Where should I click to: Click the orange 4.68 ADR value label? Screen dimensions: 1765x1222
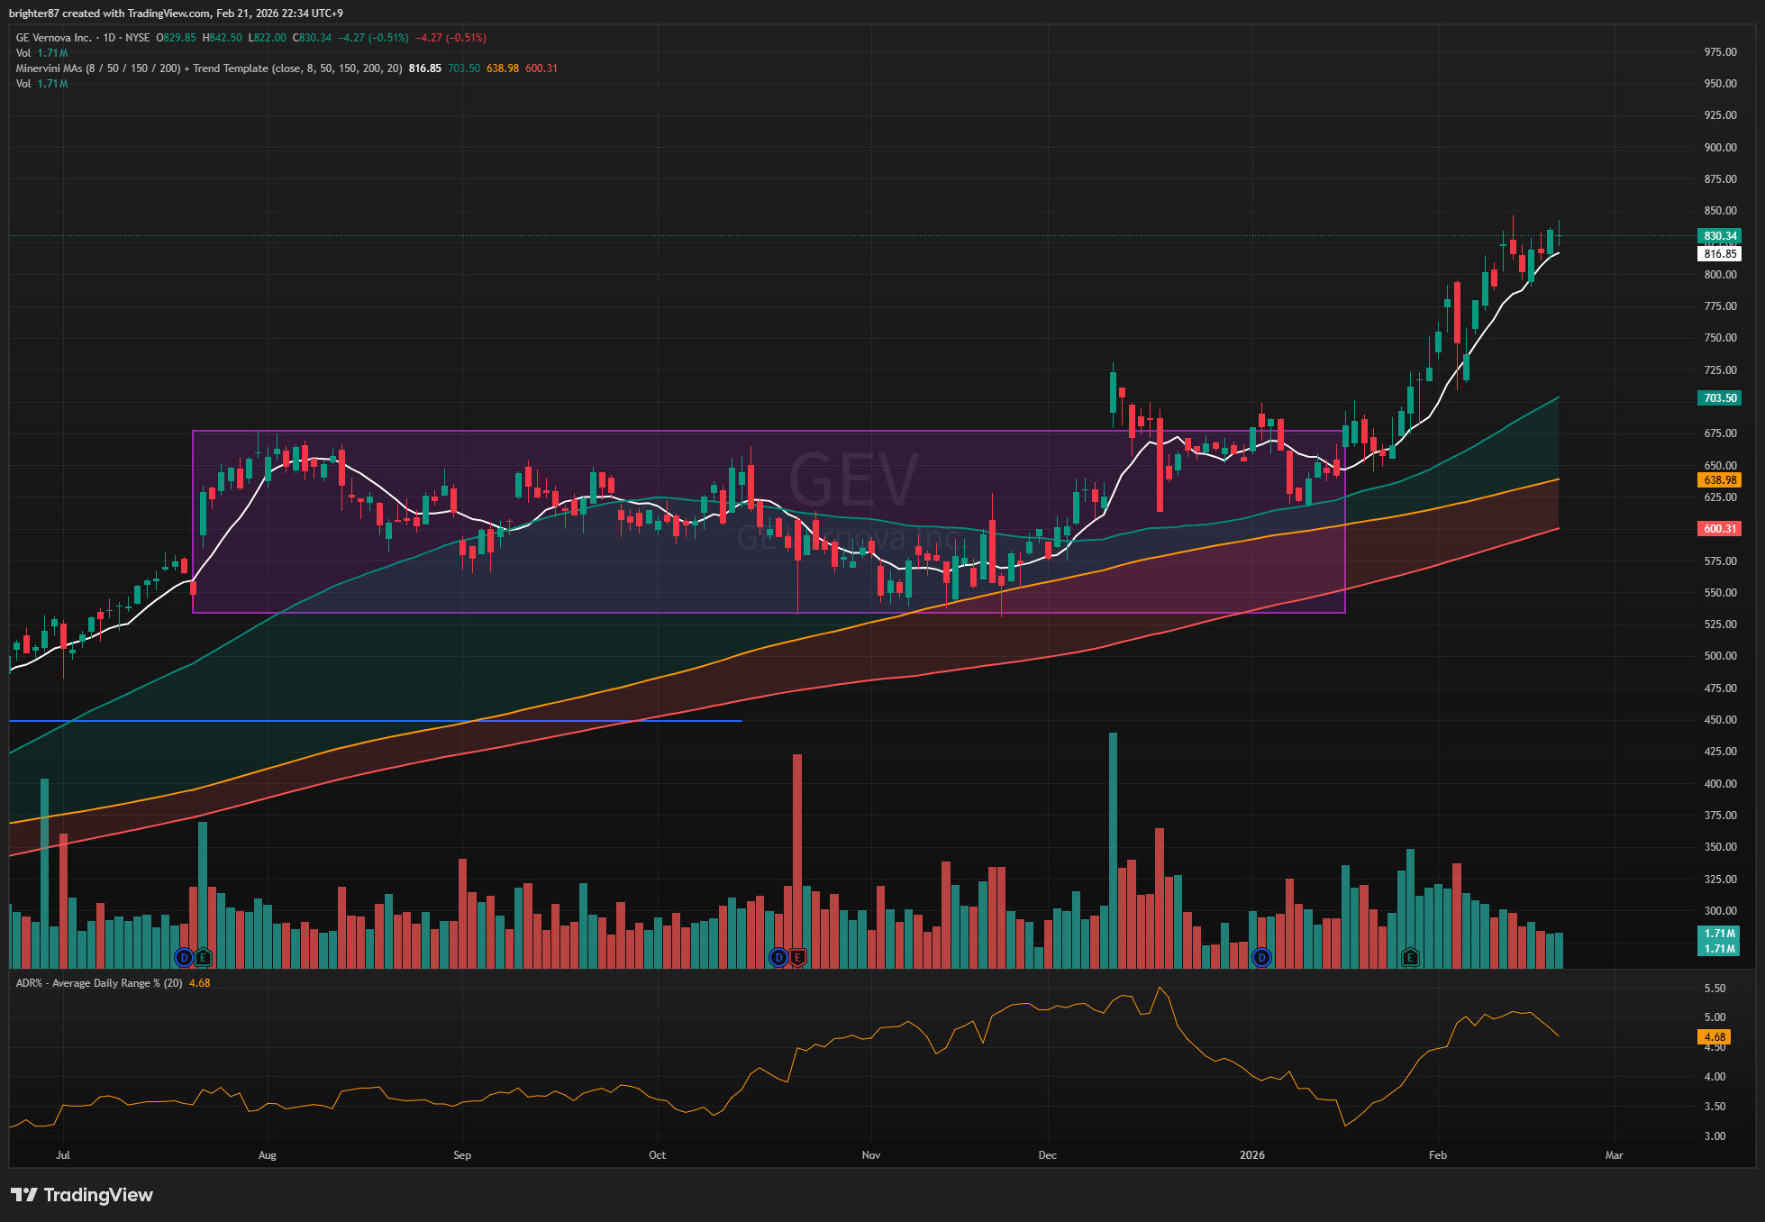coord(1715,1037)
